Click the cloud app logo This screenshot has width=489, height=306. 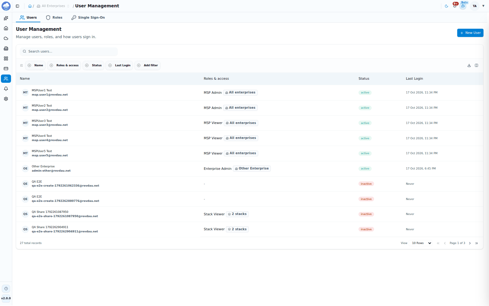click(x=6, y=6)
